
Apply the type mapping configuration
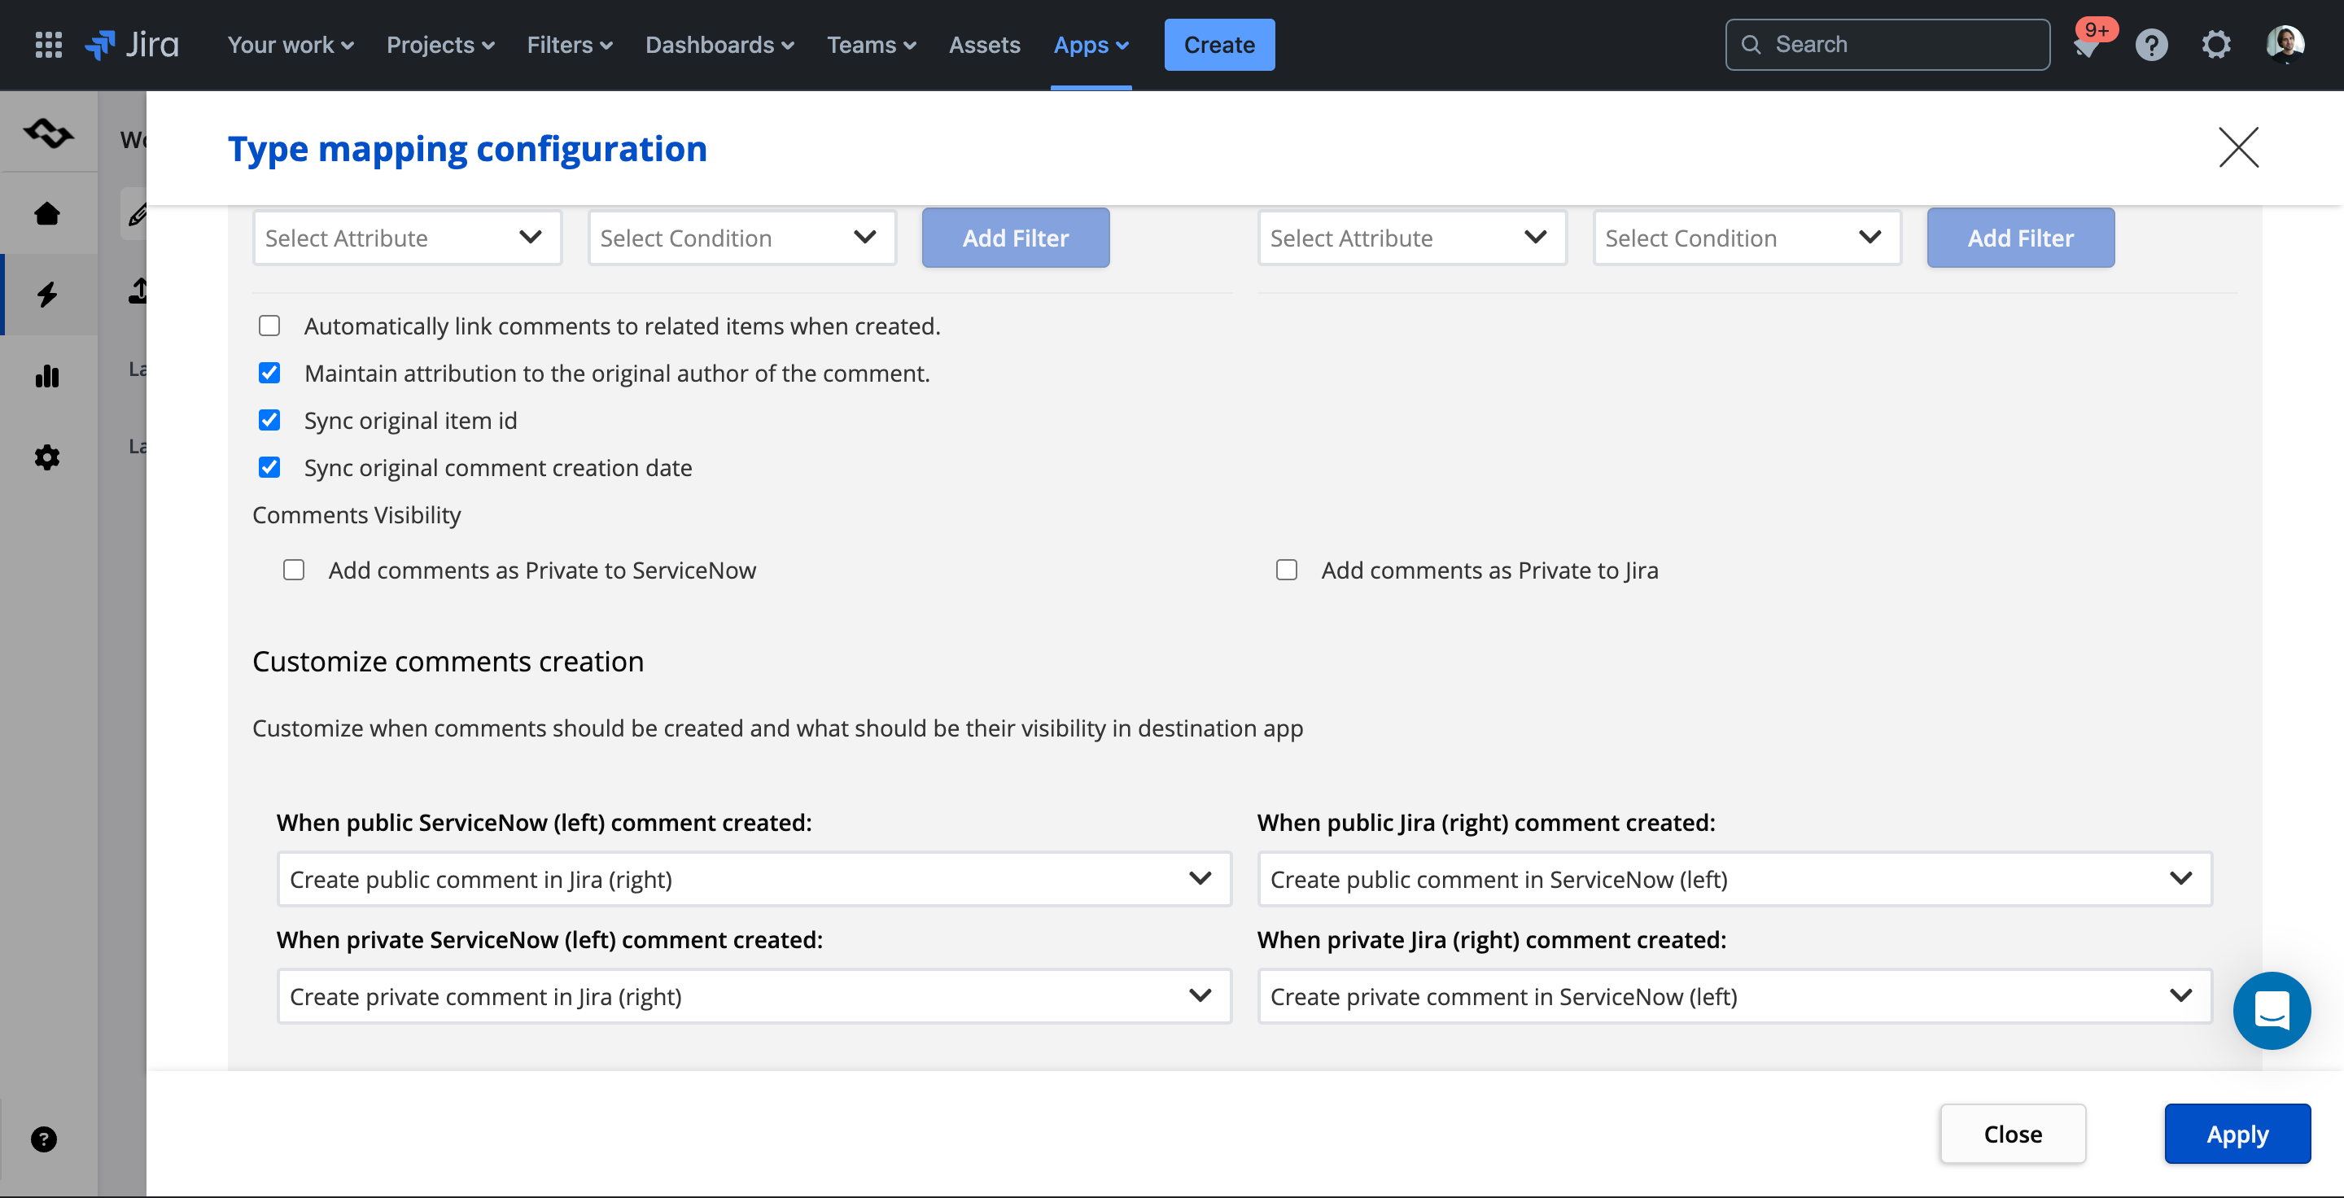tap(2237, 1135)
